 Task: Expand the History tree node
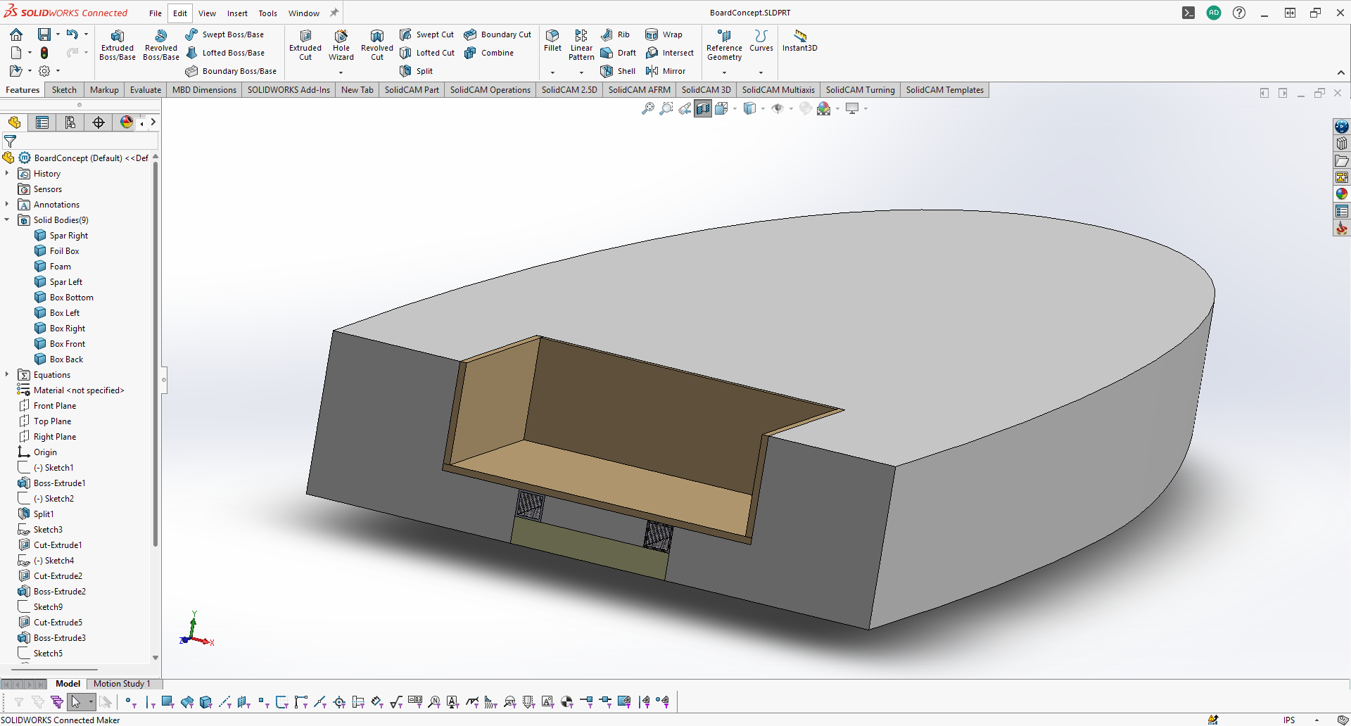[7, 173]
